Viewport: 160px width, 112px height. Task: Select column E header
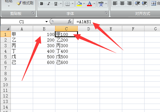(x=111, y=29)
